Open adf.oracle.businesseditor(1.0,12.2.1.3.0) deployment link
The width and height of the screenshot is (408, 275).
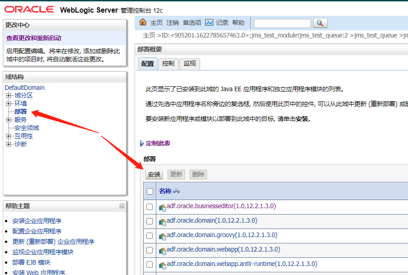coord(221,206)
